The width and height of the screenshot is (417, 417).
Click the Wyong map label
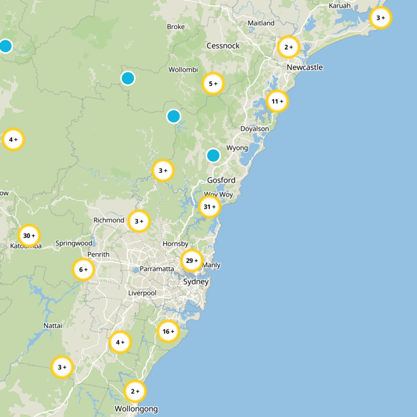[x=237, y=148]
